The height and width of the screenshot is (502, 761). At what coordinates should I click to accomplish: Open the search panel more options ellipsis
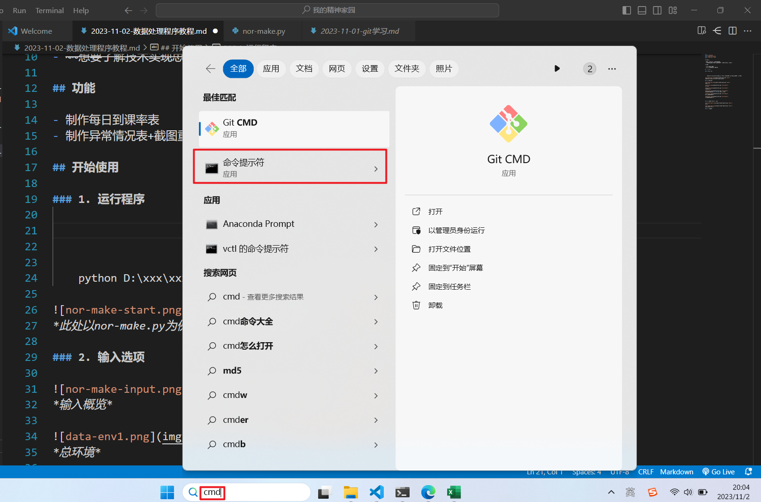(612, 69)
